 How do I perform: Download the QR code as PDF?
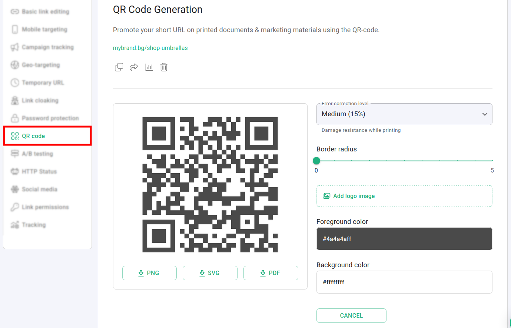271,273
